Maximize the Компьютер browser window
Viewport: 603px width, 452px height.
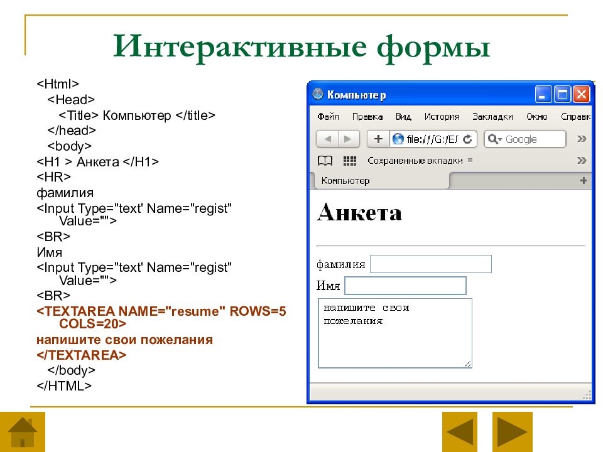tap(562, 95)
